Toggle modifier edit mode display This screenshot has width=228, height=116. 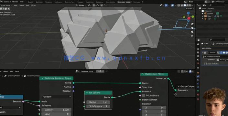[221, 53]
